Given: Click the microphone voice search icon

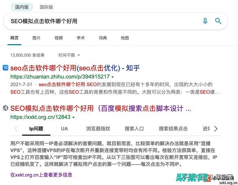Looking at the screenshot, I should [x=205, y=21].
